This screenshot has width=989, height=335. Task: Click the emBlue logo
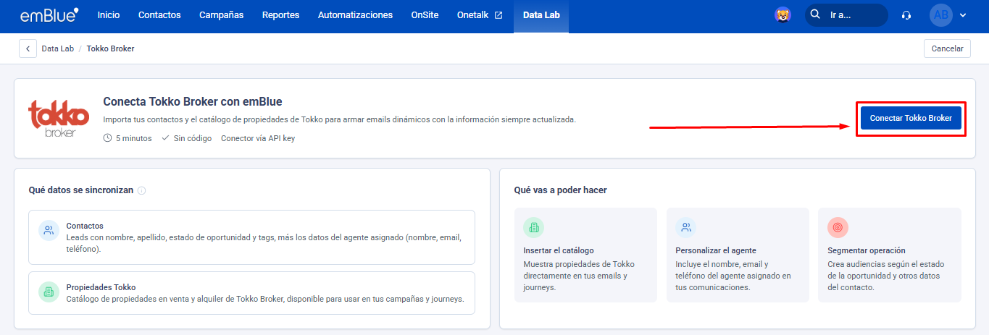tap(50, 14)
